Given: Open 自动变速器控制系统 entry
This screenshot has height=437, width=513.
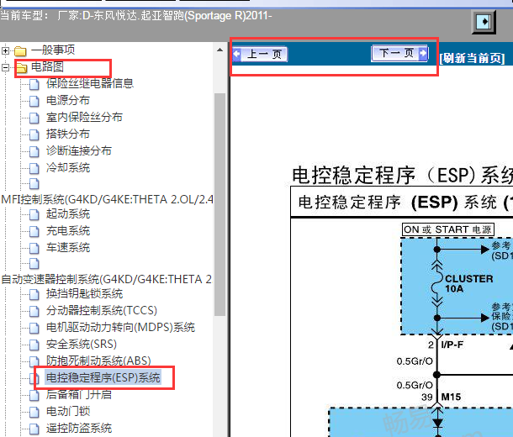Looking at the screenshot, I should (107, 280).
